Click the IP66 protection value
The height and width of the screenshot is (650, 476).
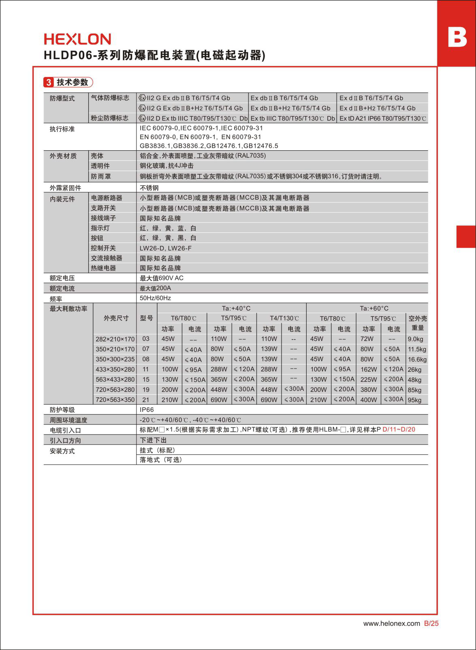pyautogui.click(x=147, y=410)
